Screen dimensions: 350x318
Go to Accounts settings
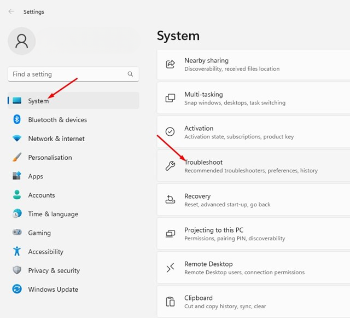[x=73, y=195]
